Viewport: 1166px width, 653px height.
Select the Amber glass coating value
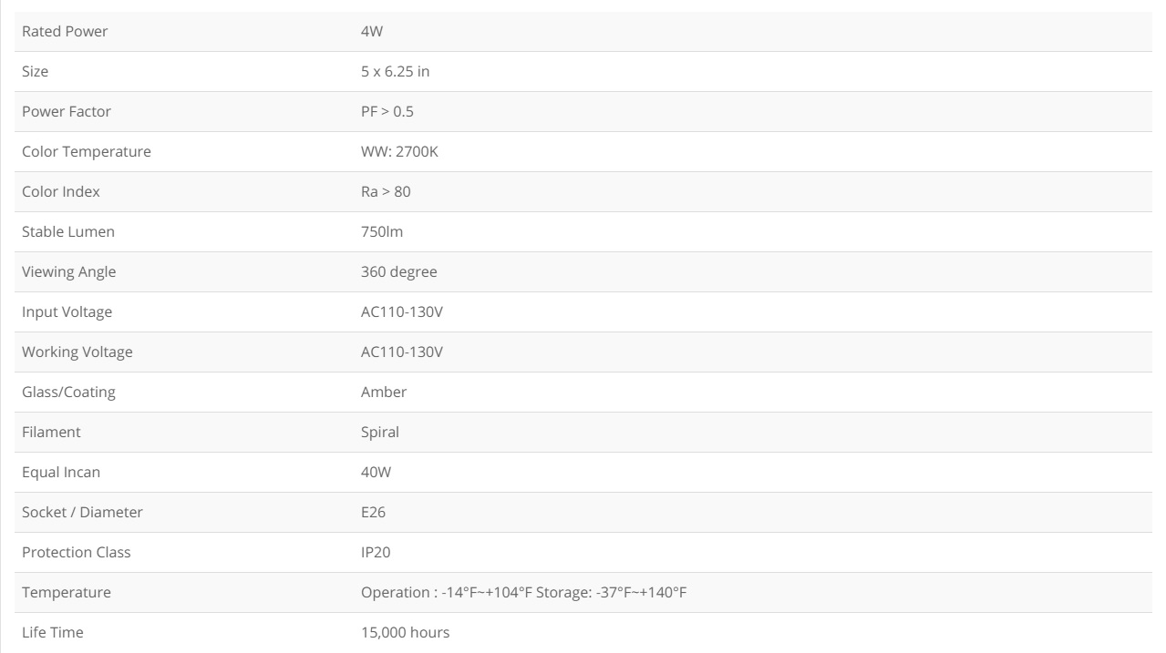click(384, 393)
